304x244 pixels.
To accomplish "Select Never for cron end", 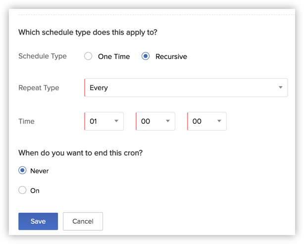I will [22, 171].
